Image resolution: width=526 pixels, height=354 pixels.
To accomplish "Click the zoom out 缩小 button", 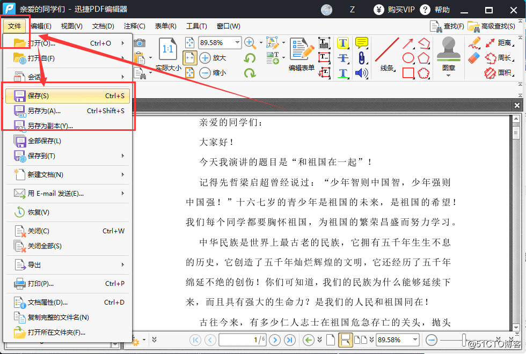I will coord(213,72).
